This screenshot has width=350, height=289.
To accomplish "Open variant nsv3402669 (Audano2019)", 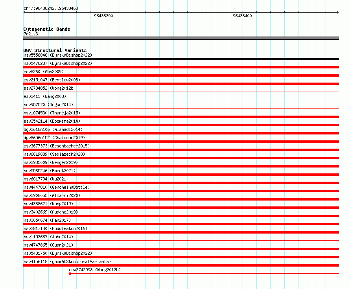I will click(x=51, y=212).
